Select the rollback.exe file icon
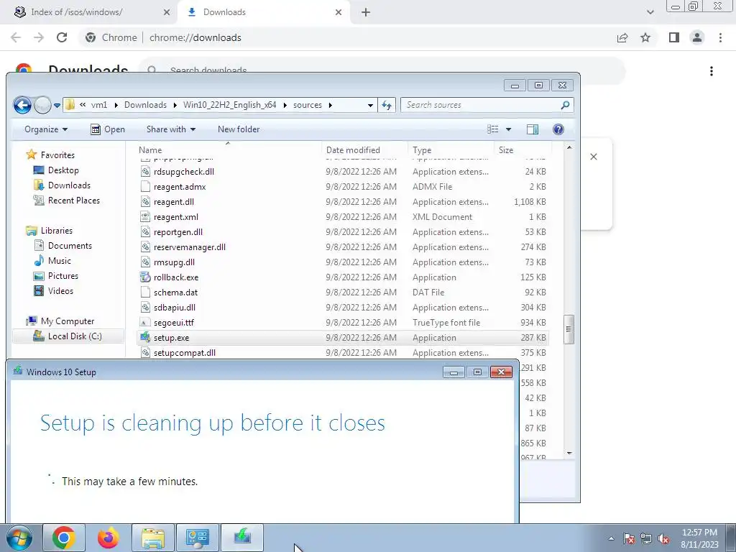 click(x=145, y=277)
